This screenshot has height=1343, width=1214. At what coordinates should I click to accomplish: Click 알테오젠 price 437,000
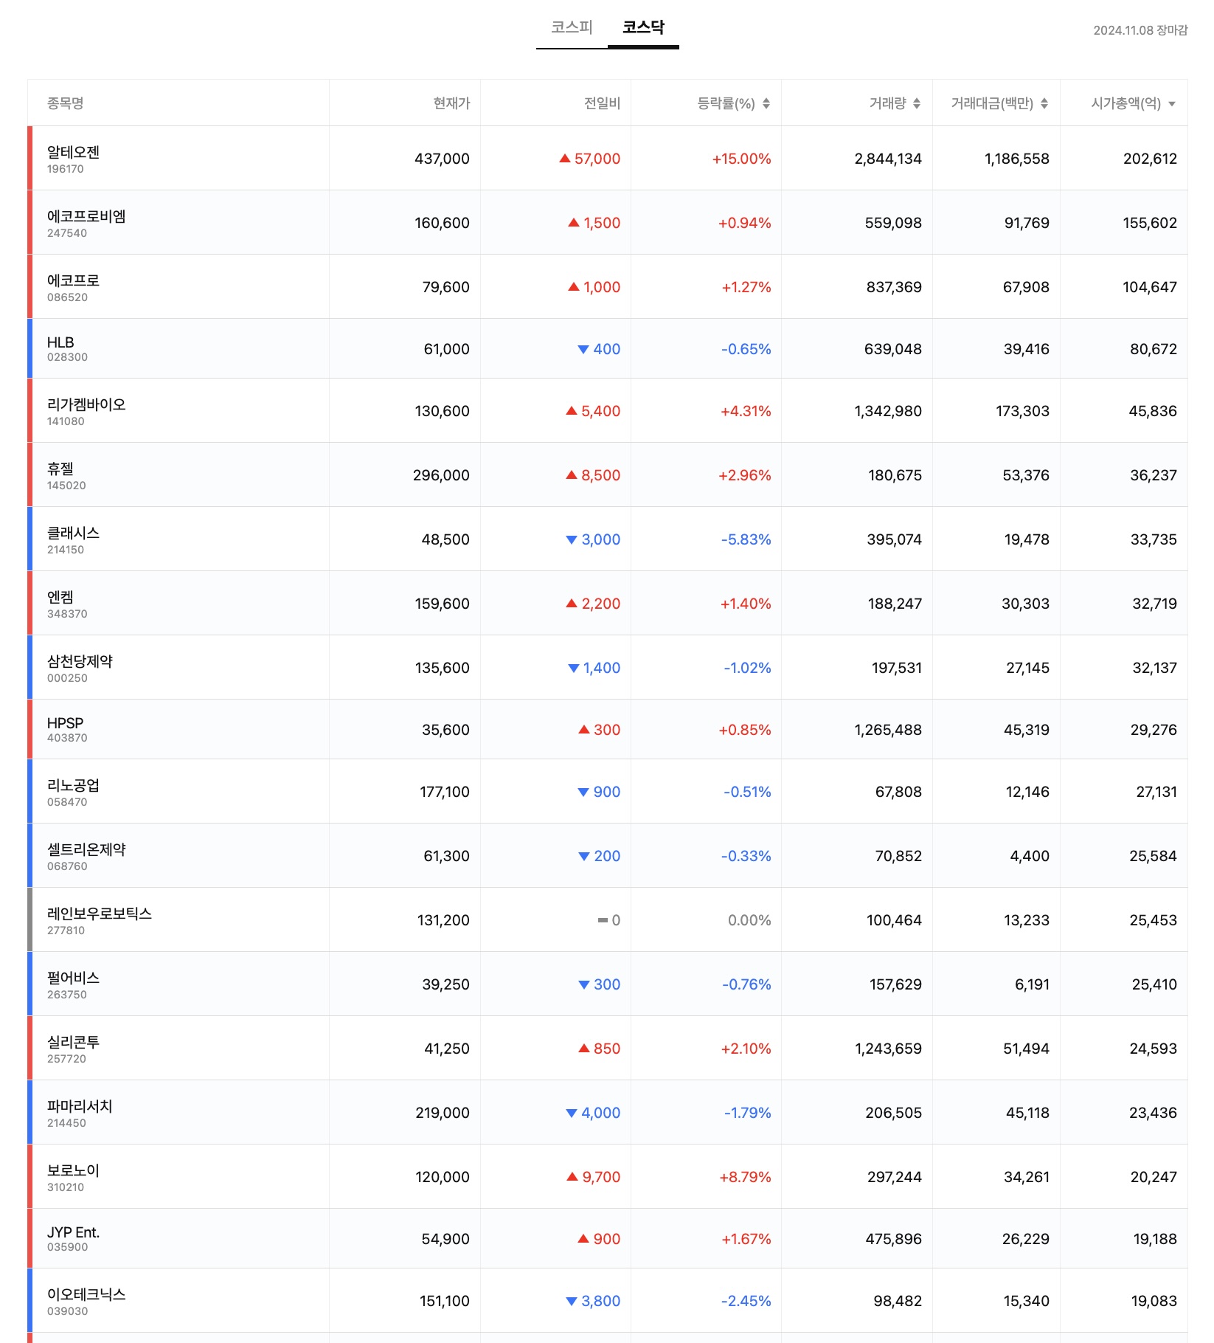[x=442, y=159]
